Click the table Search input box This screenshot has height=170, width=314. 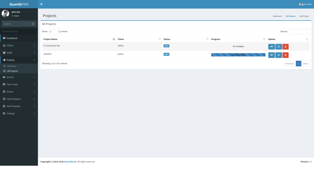point(299,32)
